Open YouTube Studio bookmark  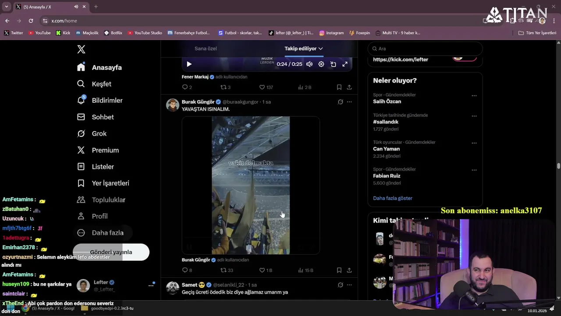pos(145,33)
